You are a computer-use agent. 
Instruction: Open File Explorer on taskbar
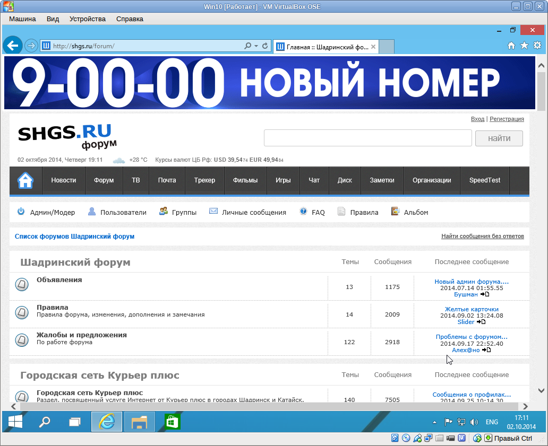tap(139, 422)
